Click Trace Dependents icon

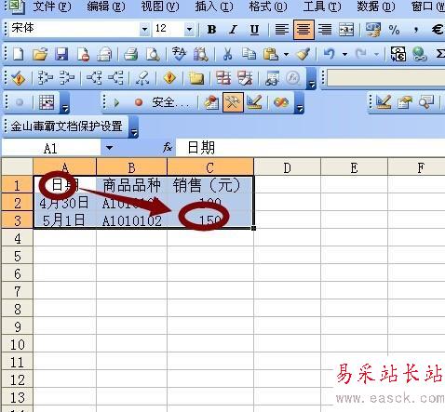tap(94, 78)
